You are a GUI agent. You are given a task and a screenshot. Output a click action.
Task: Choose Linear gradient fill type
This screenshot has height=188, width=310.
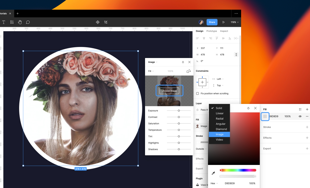pyautogui.click(x=219, y=113)
